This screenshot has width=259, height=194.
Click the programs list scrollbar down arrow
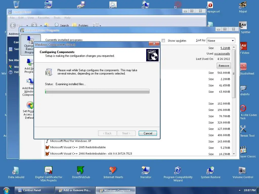tap(234, 154)
